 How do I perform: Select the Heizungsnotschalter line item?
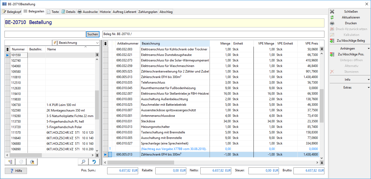(211, 127)
